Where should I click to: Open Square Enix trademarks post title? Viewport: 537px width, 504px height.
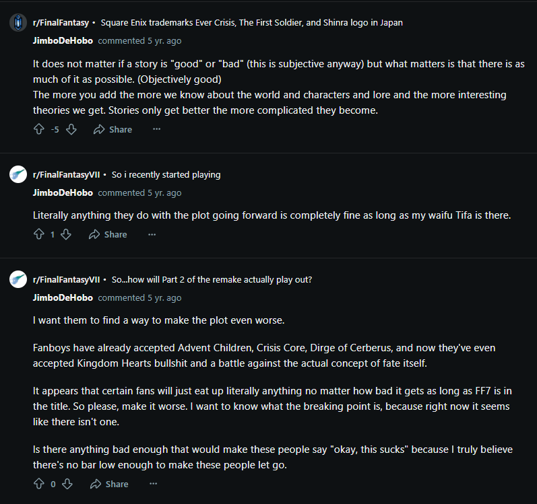tap(251, 23)
